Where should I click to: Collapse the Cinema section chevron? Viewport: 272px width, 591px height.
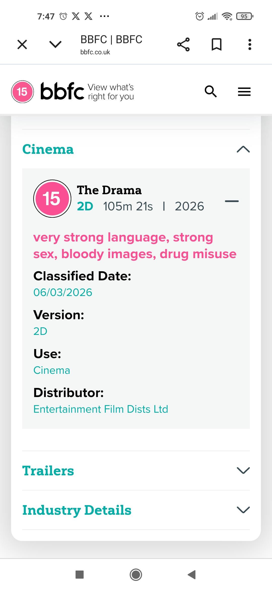coord(243,149)
